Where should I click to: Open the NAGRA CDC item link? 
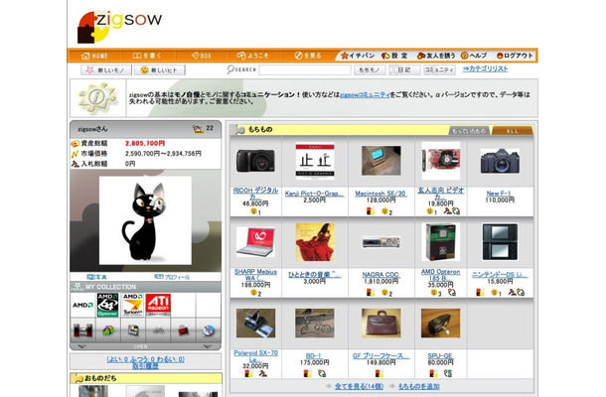tap(380, 275)
